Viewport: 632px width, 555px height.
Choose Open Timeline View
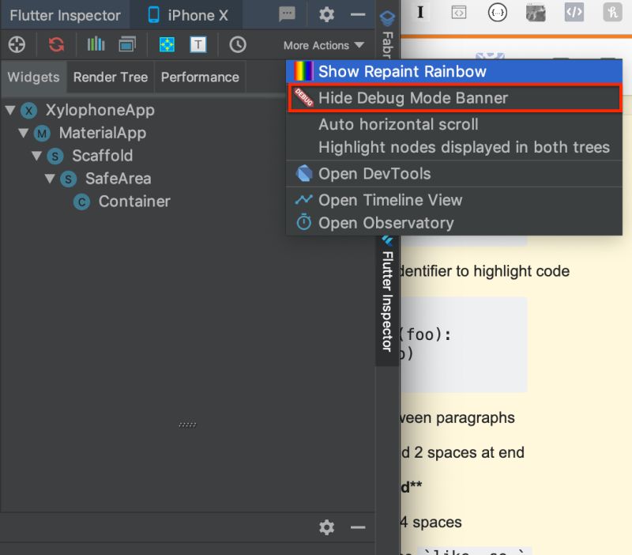(454, 200)
